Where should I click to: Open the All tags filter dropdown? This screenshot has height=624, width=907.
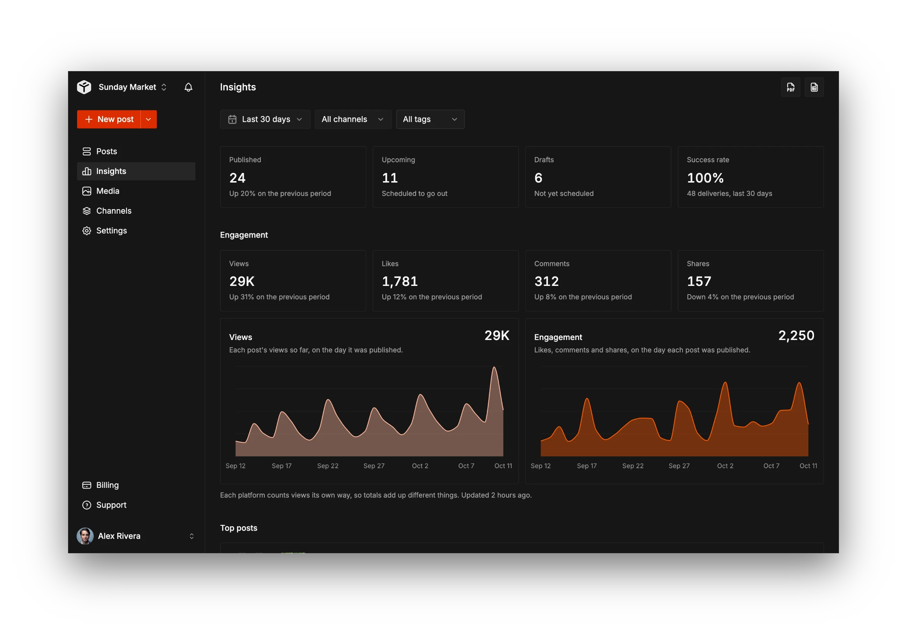coord(430,119)
